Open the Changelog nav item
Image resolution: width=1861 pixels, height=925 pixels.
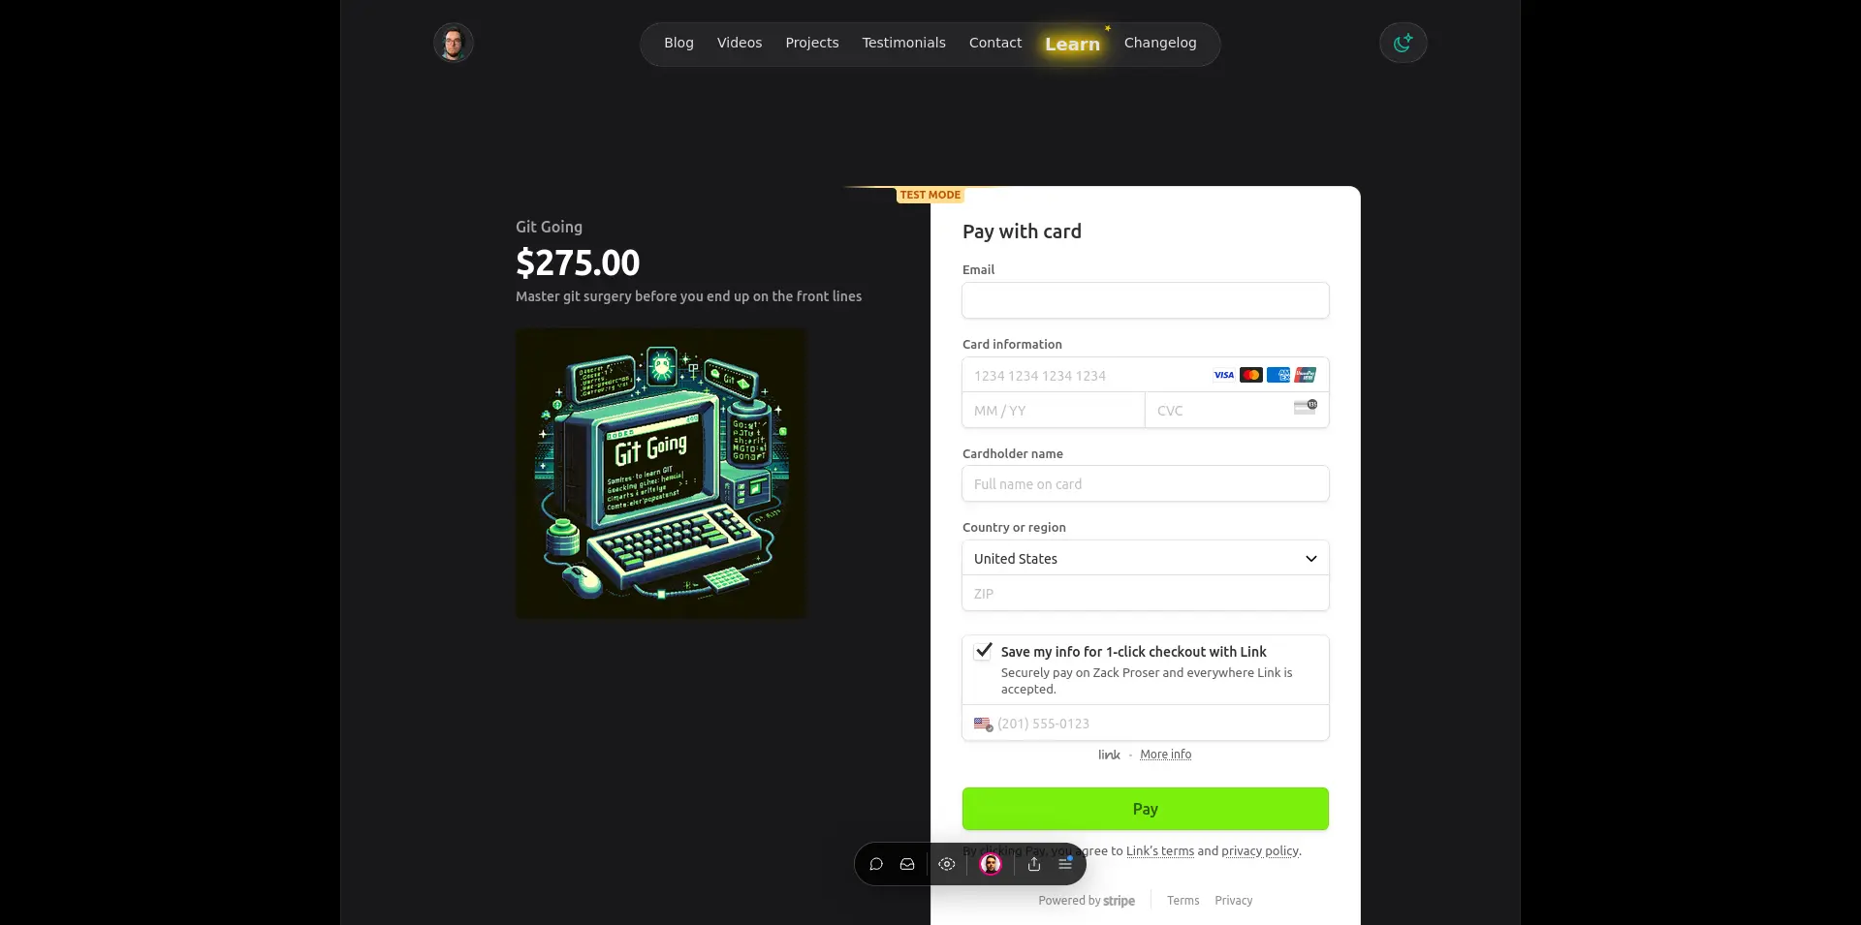click(x=1160, y=43)
